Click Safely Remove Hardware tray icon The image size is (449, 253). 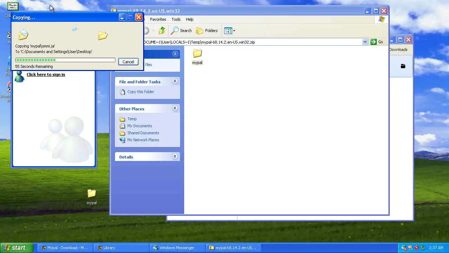click(x=423, y=248)
